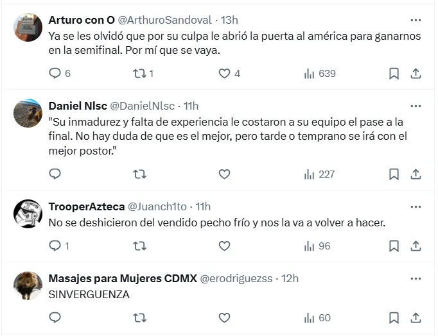Open more options on Arturo con O's tweet

[416, 20]
